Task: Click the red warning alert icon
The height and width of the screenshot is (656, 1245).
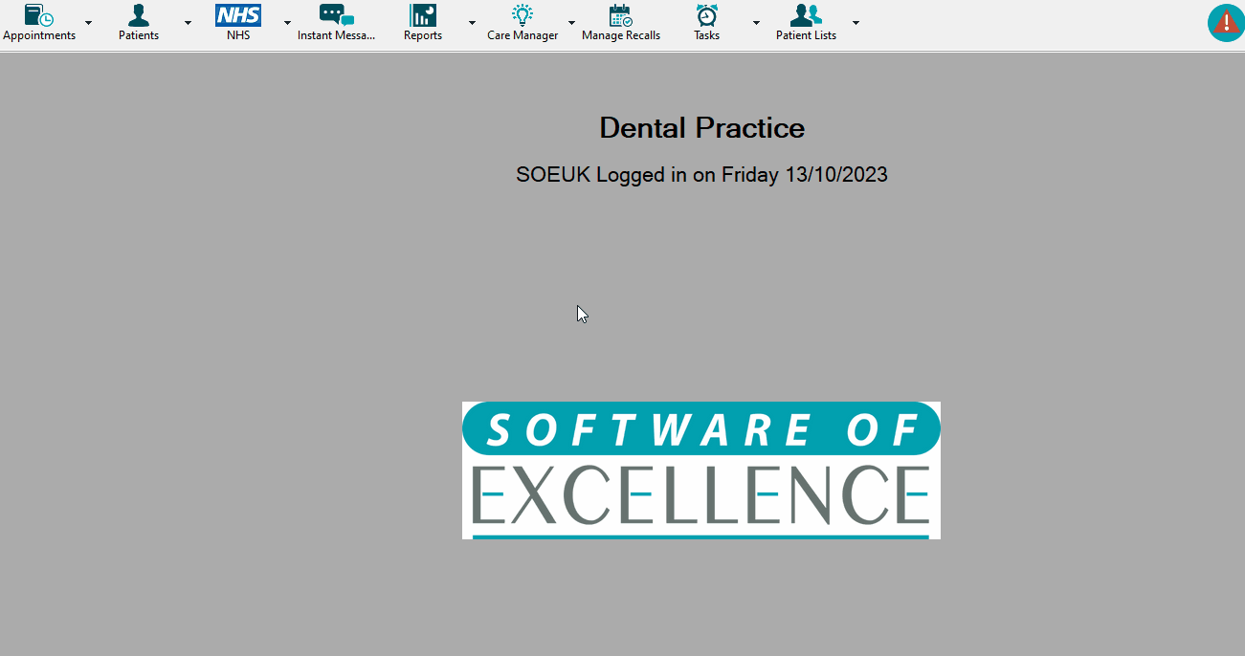Action: [1226, 22]
